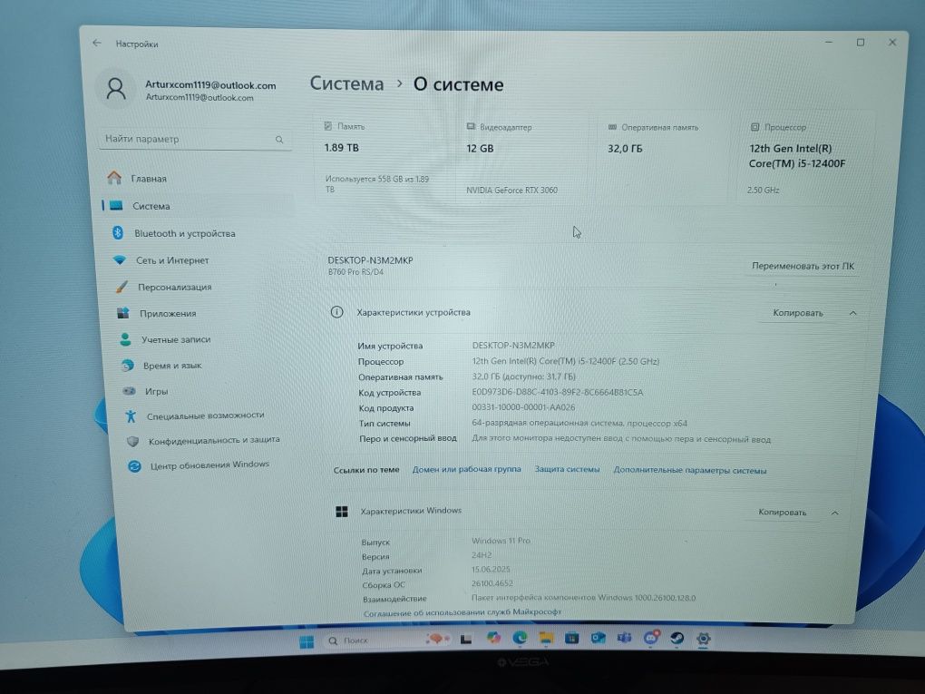
Task: Click the info icon beside Характеристики устройства
Action: [x=336, y=312]
